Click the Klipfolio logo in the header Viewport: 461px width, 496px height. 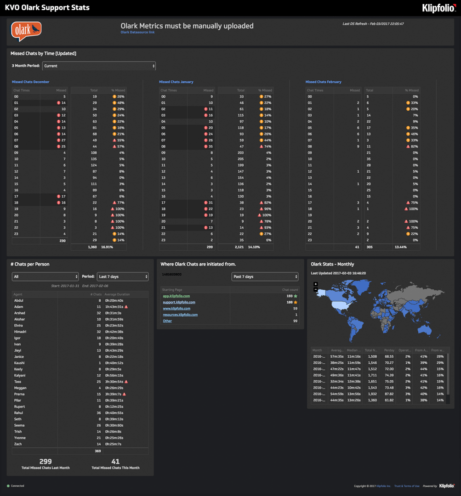coord(438,8)
